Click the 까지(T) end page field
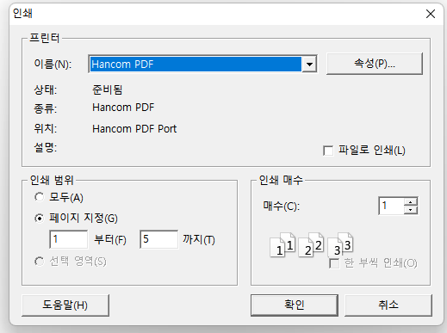 click(158, 239)
